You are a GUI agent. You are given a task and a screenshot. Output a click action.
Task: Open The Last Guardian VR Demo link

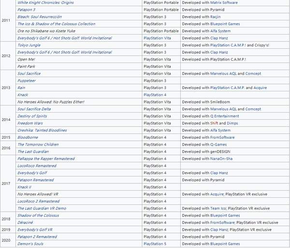(x=42, y=208)
